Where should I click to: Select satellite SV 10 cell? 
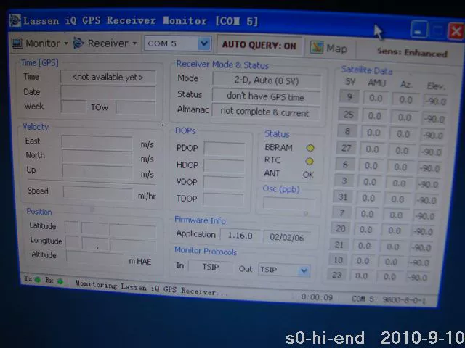coord(338,260)
